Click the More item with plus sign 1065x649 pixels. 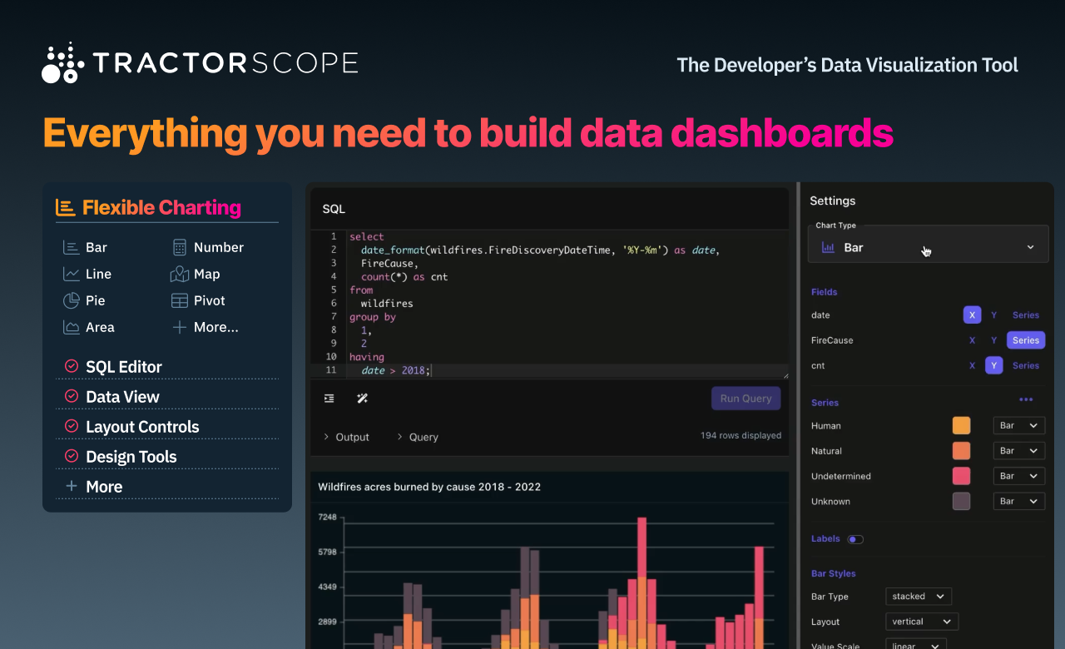tap(93, 487)
